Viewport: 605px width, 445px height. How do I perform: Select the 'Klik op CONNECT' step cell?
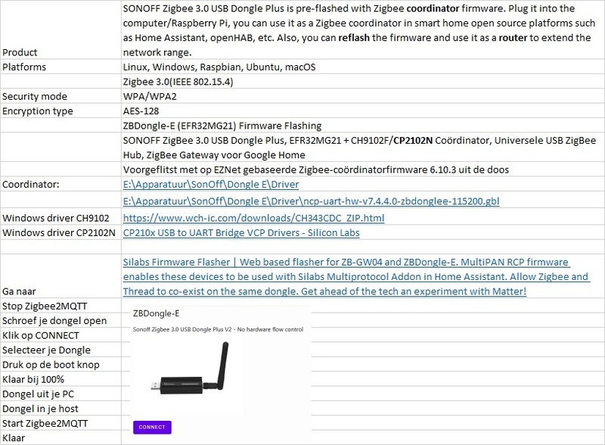point(60,335)
